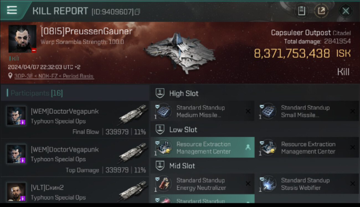
Task: Select Standard Standup Medium Missile module
Action: coord(202,111)
